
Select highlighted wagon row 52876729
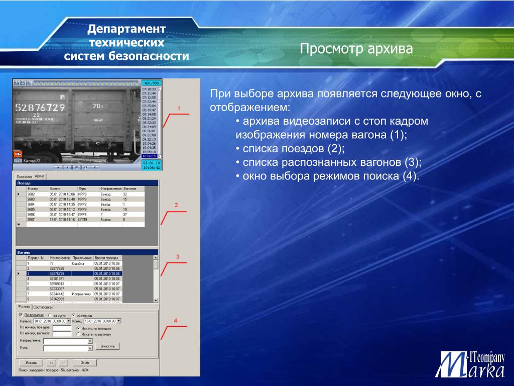click(x=69, y=273)
